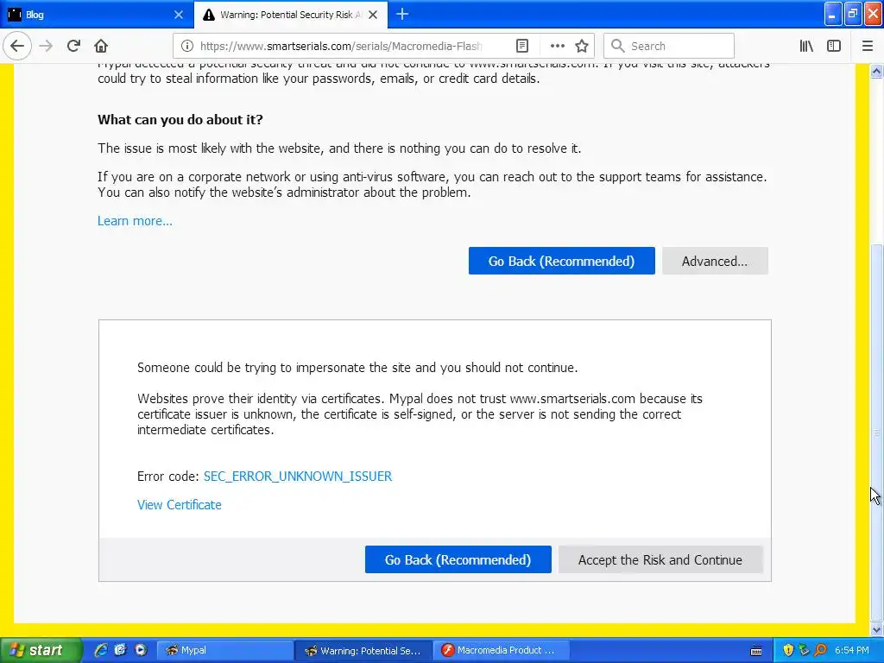The width and height of the screenshot is (884, 663).
Task: Open the Library icon in toolbar
Action: pos(806,47)
